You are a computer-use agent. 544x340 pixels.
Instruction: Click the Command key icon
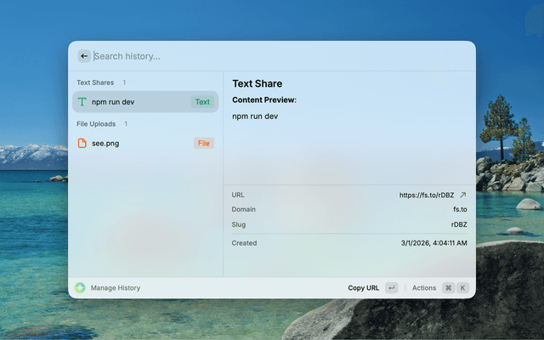coord(448,288)
